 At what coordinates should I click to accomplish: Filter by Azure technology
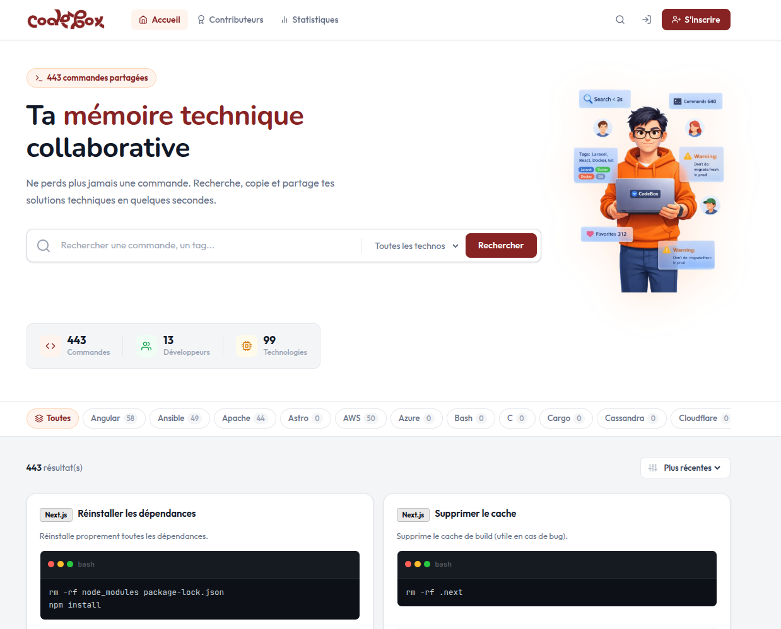point(416,418)
